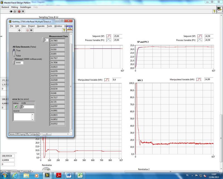Image resolution: width=223 pixels, height=179 pixels.
Task: Click the Timeout value stepper arrows
Action: point(14,63)
